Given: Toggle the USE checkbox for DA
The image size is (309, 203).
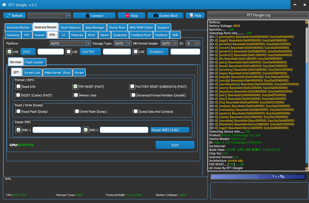Looking at the screenshot, I should pos(9,52).
